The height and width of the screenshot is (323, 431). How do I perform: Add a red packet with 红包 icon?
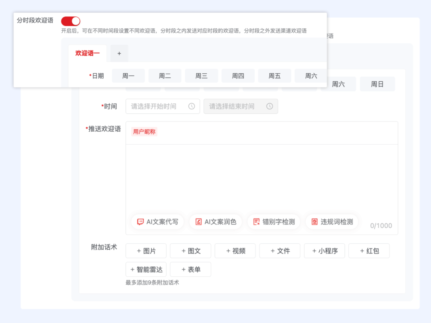[x=369, y=250]
